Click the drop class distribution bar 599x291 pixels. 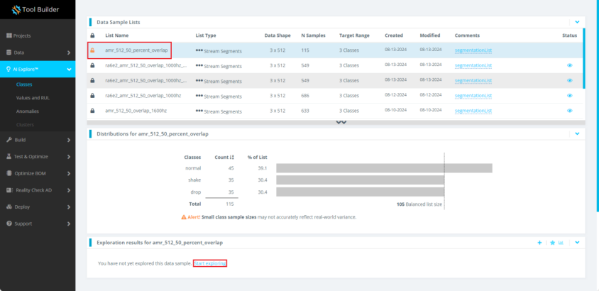(361, 192)
